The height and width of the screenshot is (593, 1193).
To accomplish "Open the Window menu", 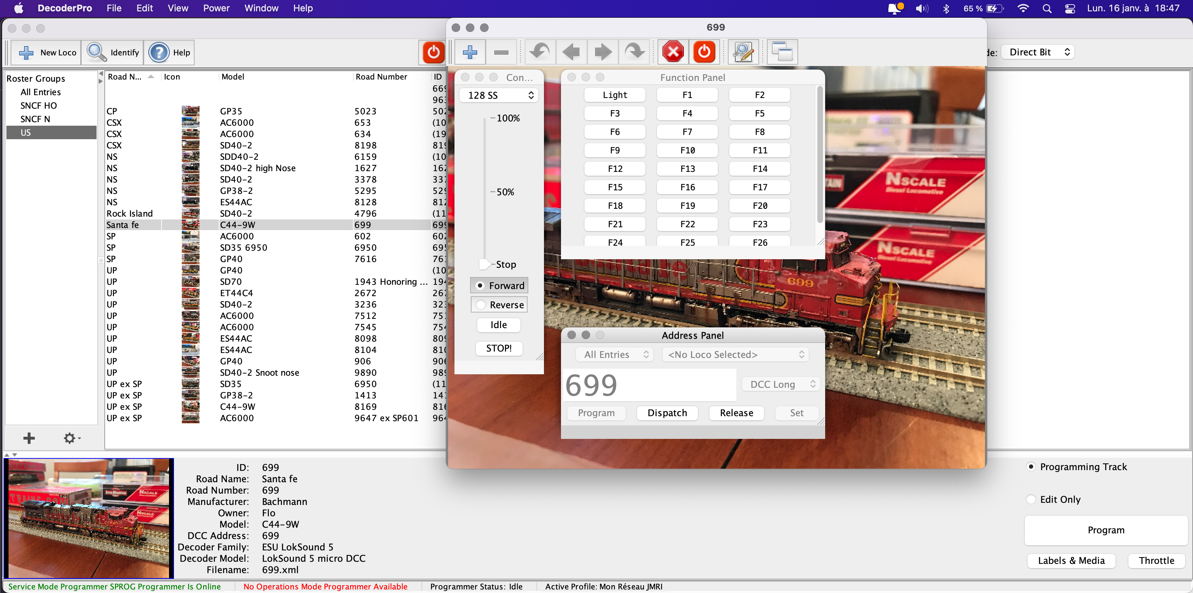I will pos(261,8).
